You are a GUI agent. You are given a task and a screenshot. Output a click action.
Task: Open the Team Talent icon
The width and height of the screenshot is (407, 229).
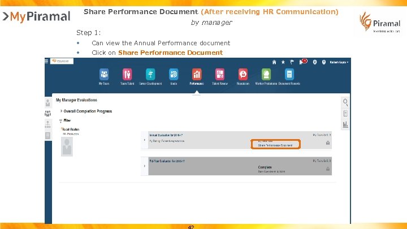point(127,75)
